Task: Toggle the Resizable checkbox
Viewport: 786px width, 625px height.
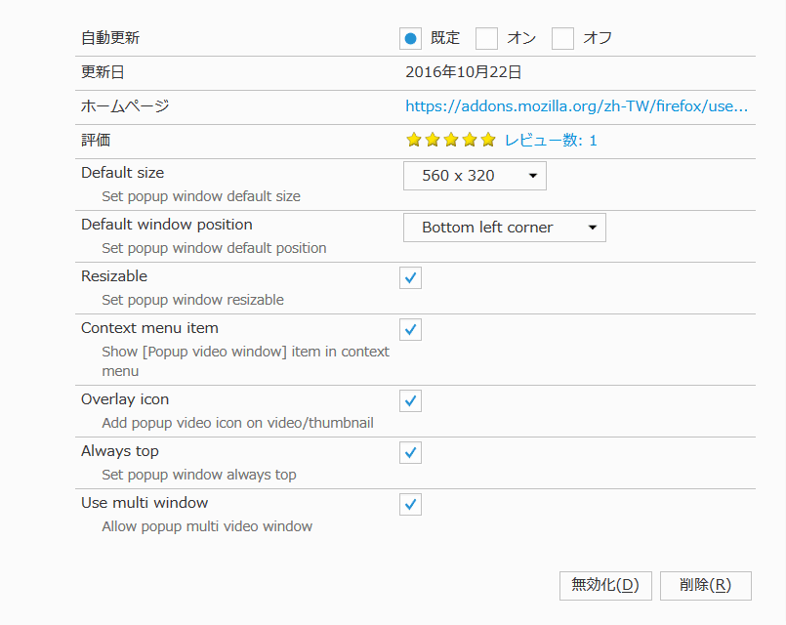Action: click(410, 277)
